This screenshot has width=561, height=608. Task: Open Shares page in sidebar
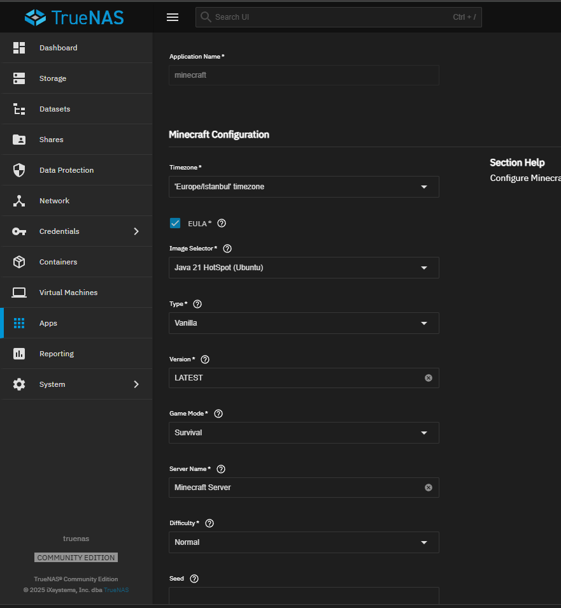[76, 140]
